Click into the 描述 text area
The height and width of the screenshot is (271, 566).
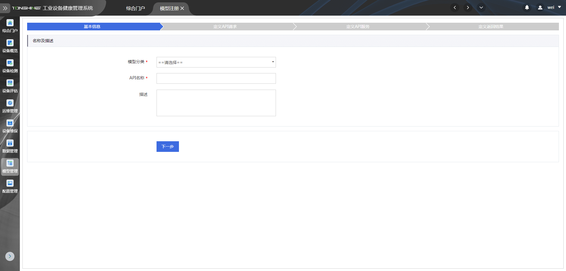click(x=216, y=103)
